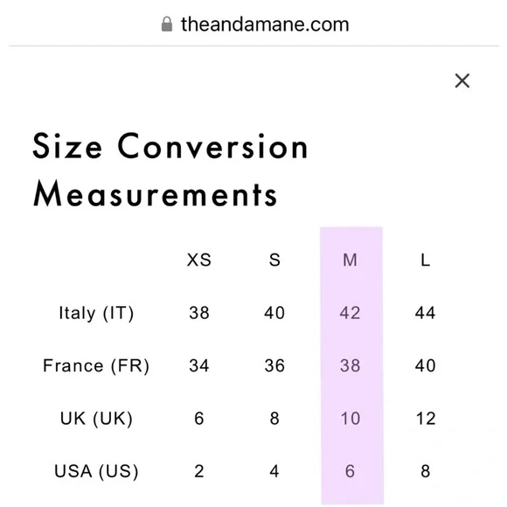507x507 pixels.
Task: Select the S size column header
Action: 274,260
